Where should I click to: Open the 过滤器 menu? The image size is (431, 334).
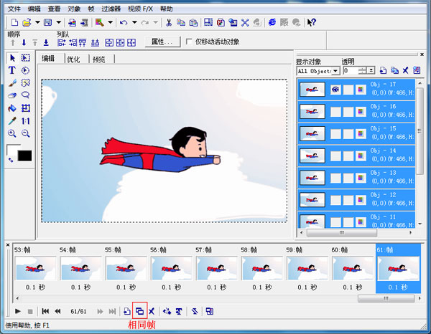pos(111,9)
